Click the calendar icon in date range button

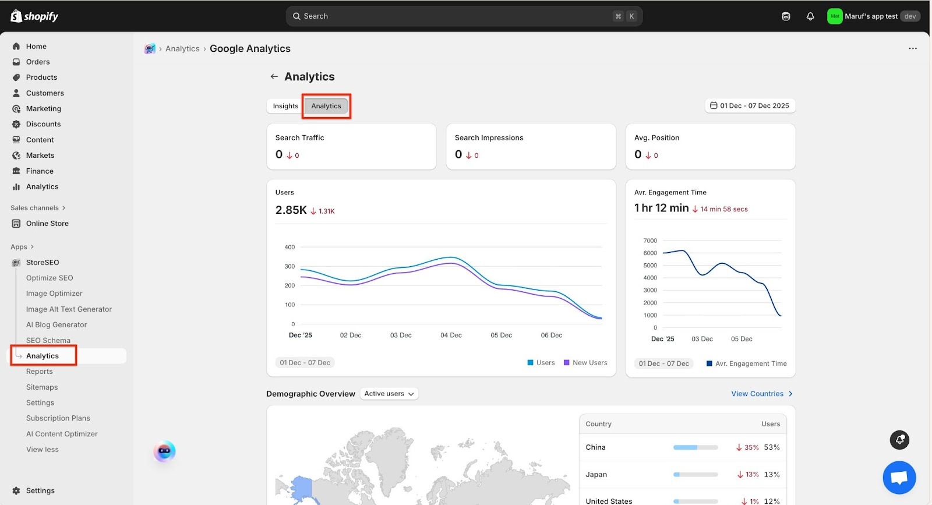pyautogui.click(x=714, y=105)
